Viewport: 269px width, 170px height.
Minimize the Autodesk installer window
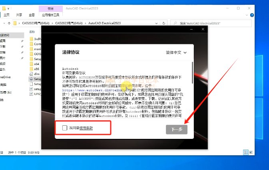click(x=191, y=29)
